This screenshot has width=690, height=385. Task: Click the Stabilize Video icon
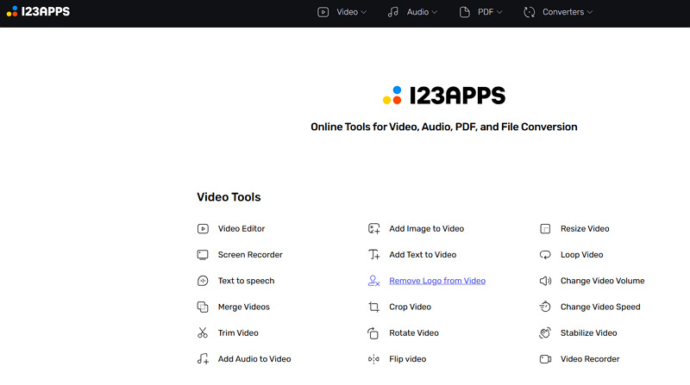point(545,333)
